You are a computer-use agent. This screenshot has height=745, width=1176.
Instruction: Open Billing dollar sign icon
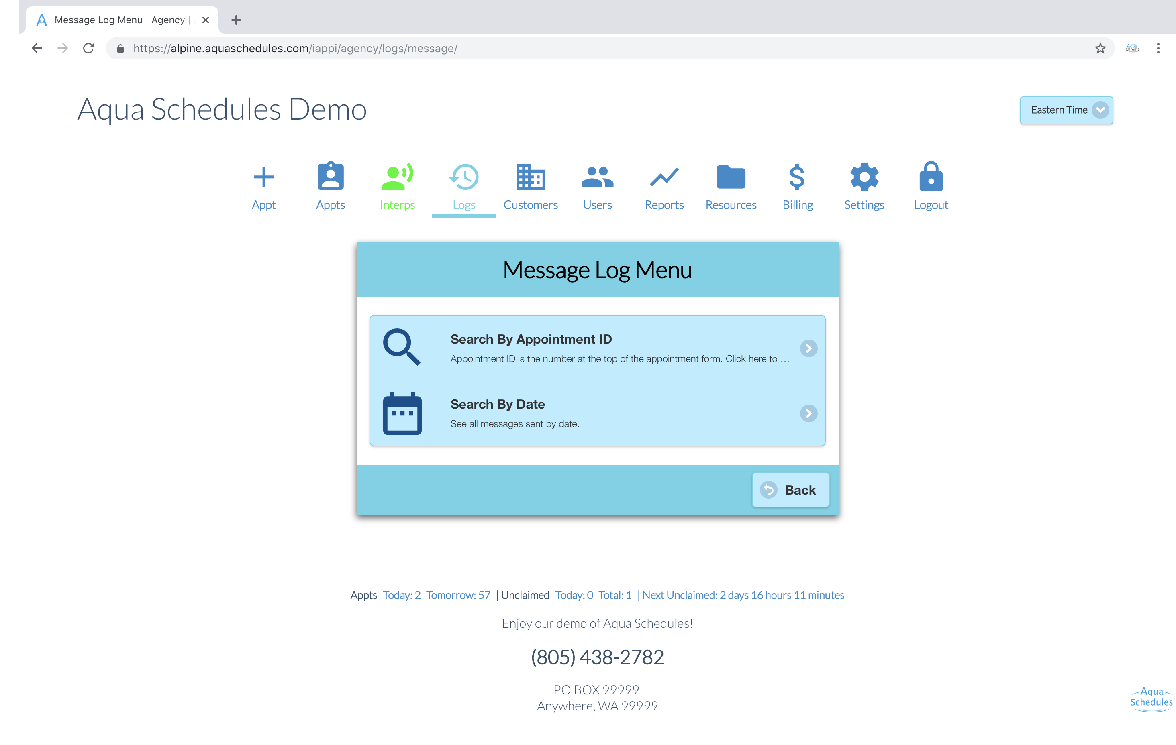(797, 177)
